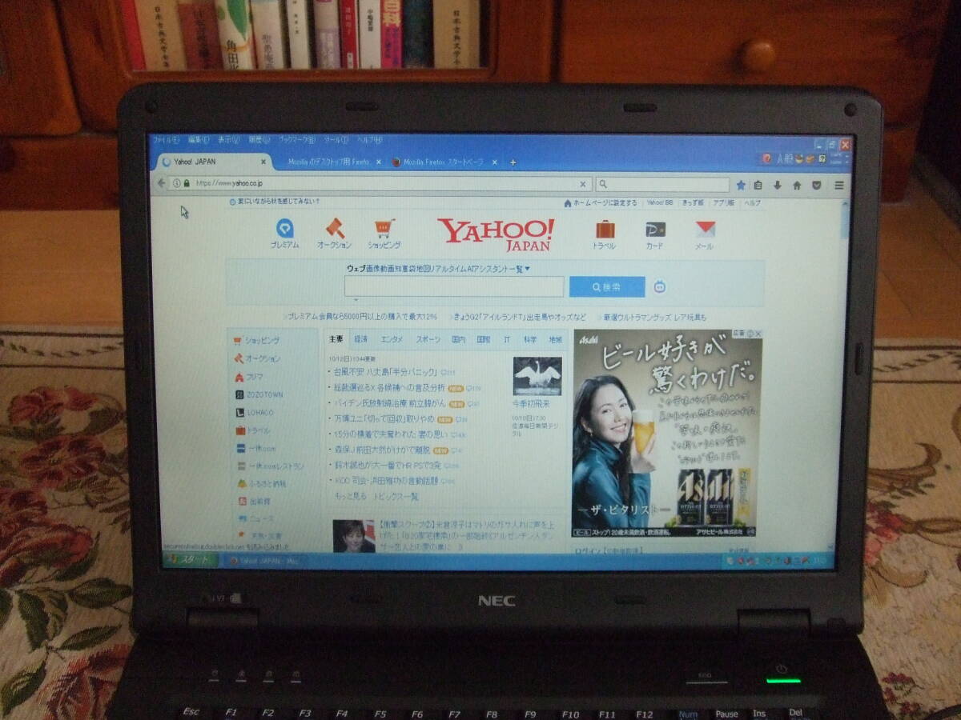Click the Firefox search box
The height and width of the screenshot is (720, 961).
[663, 185]
